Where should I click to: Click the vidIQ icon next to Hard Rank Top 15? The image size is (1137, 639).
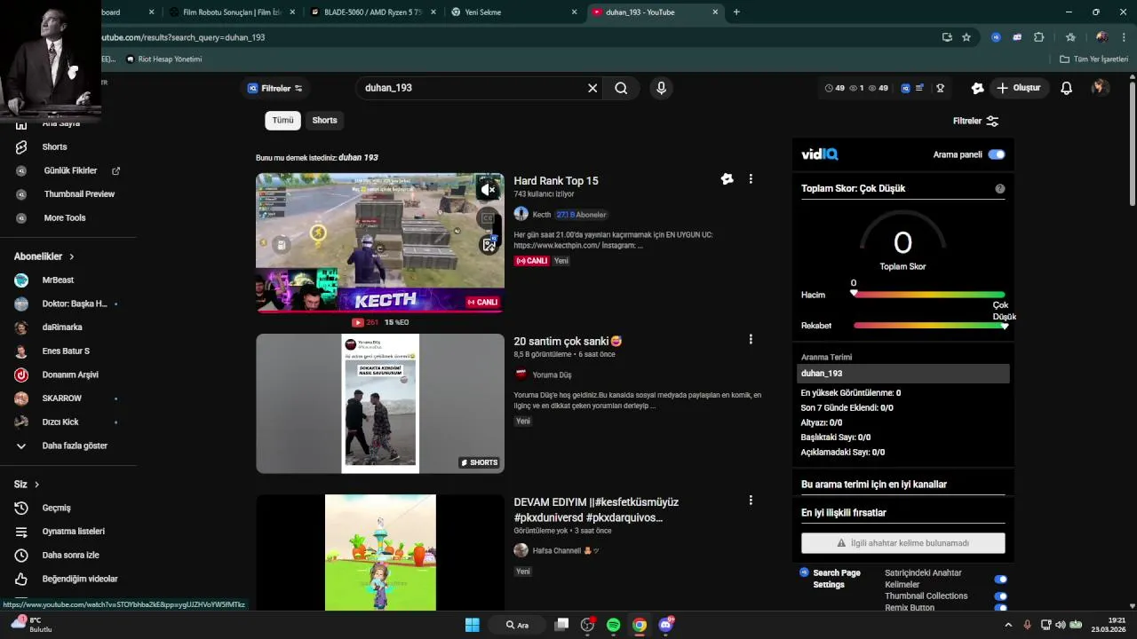[727, 178]
